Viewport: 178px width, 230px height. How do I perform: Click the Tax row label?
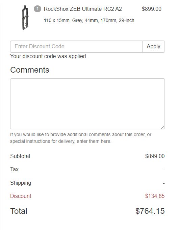(x=15, y=170)
